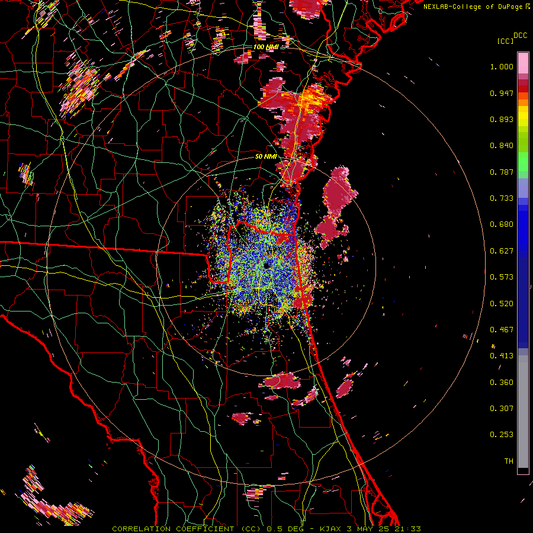Click the Correlation Coefficient product caption
533x533 pixels.
pos(266,529)
